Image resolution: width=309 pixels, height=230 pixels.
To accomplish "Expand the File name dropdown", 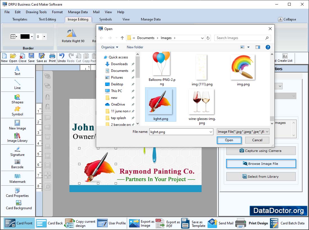I will tap(211, 132).
